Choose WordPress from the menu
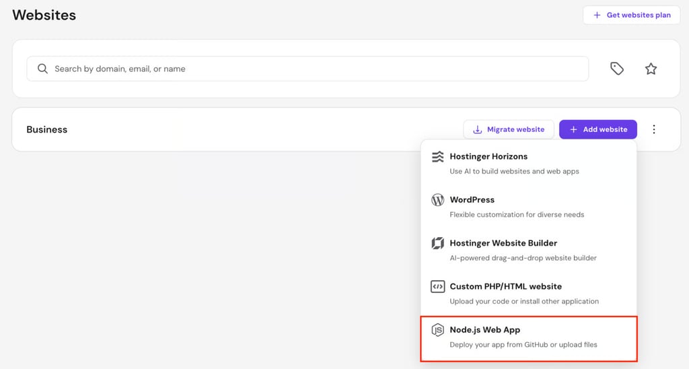 coord(529,207)
